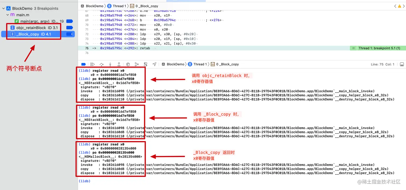The width and height of the screenshot is (406, 190).
Task: Open Simulate Location menu
Action: point(154,64)
